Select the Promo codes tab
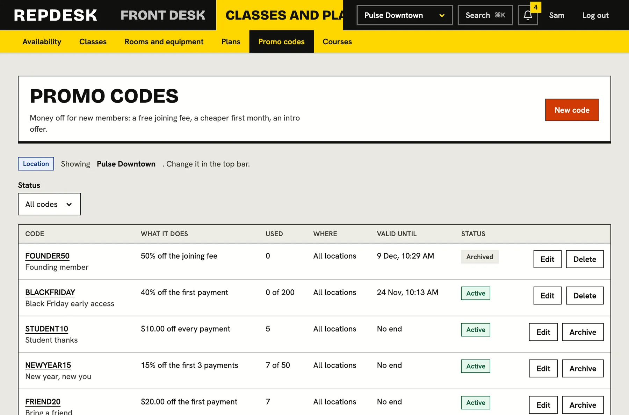The width and height of the screenshot is (629, 415). (x=282, y=42)
